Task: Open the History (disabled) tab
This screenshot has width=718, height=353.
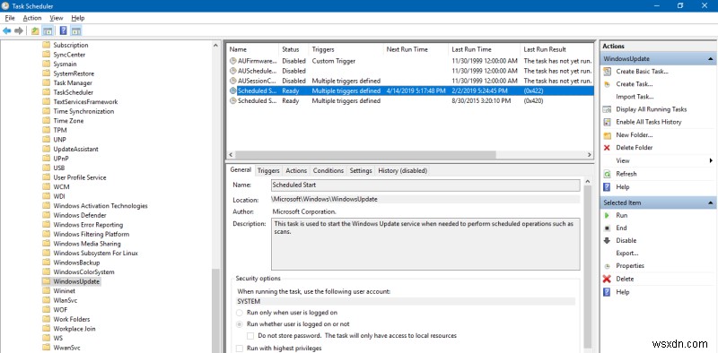Action: pos(402,170)
